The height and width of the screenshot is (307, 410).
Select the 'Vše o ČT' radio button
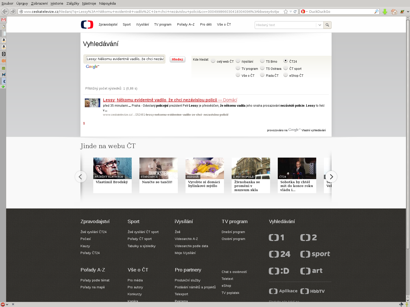[x=238, y=75]
